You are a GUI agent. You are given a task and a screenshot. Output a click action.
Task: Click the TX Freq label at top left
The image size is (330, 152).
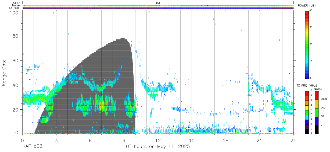[x=14, y=8]
